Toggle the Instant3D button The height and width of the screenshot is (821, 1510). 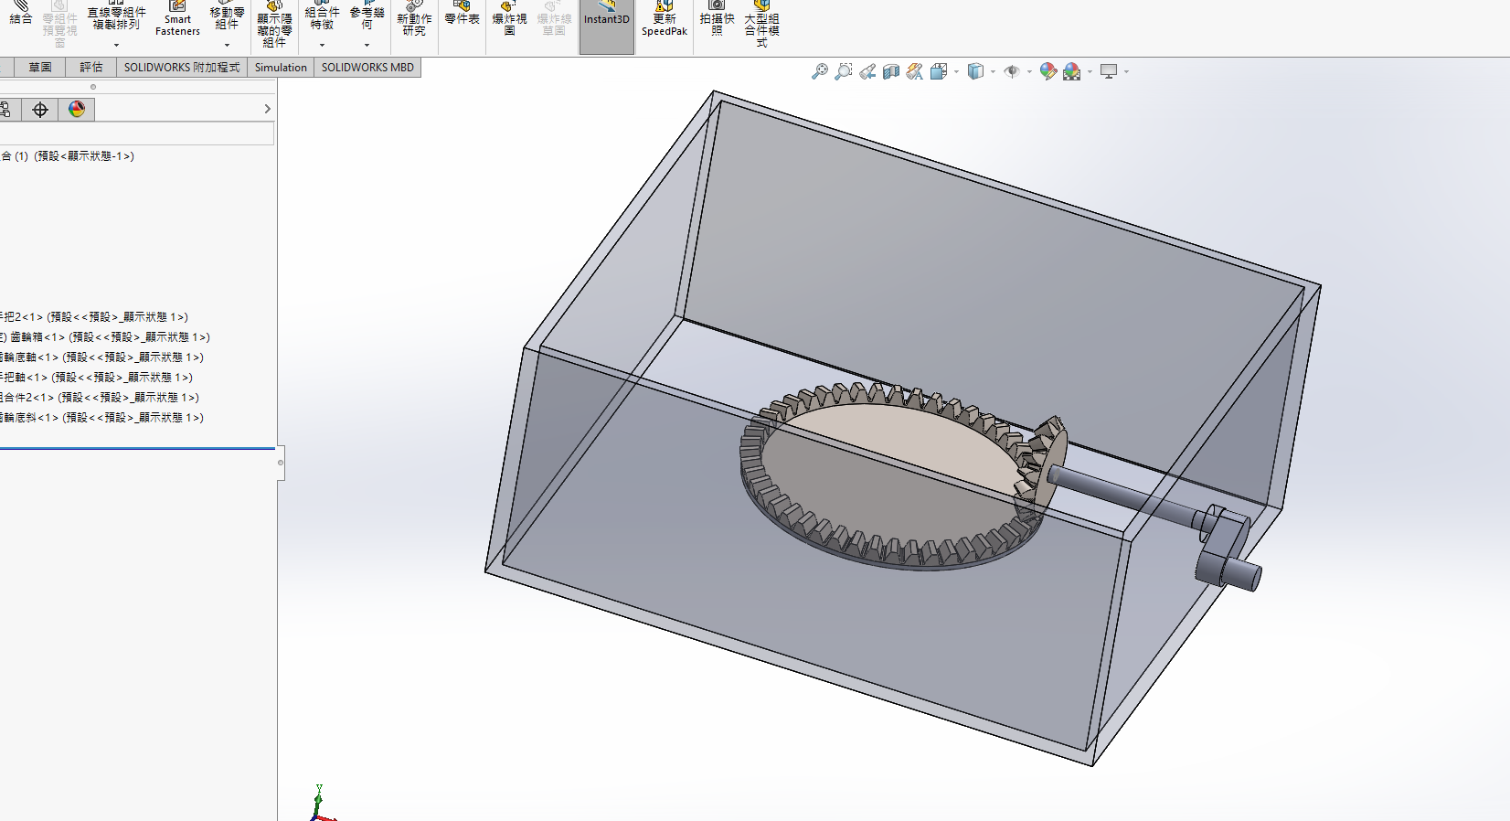(x=607, y=26)
